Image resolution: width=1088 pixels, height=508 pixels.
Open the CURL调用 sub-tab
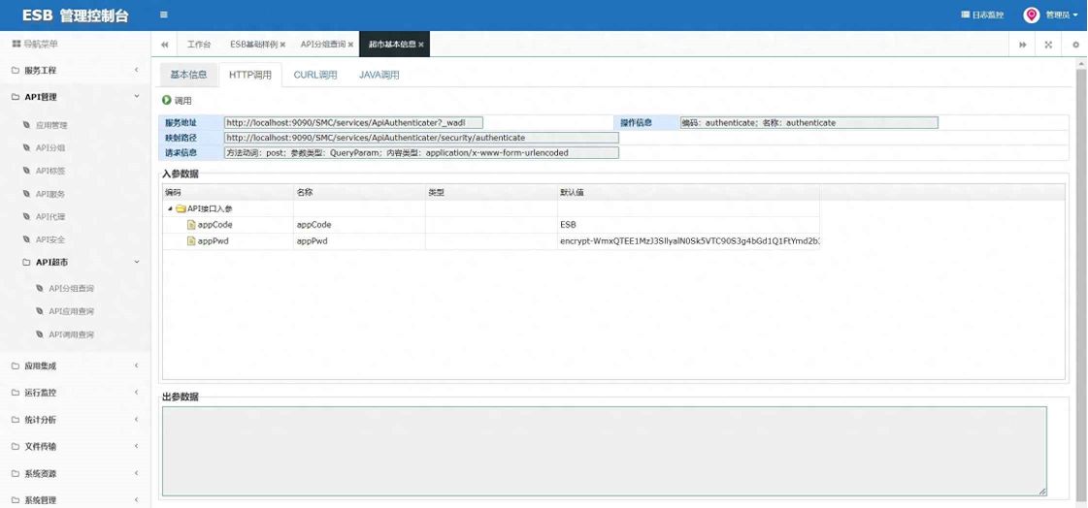point(315,75)
